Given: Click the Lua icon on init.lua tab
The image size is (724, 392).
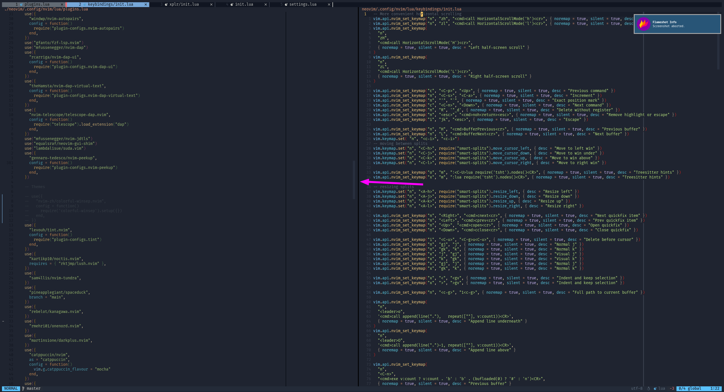Looking at the screenshot, I should (x=232, y=5).
